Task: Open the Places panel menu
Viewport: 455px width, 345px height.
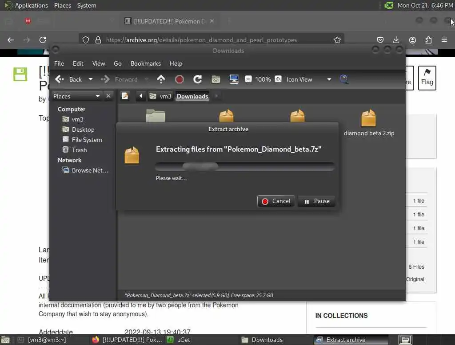Action: pos(62,5)
